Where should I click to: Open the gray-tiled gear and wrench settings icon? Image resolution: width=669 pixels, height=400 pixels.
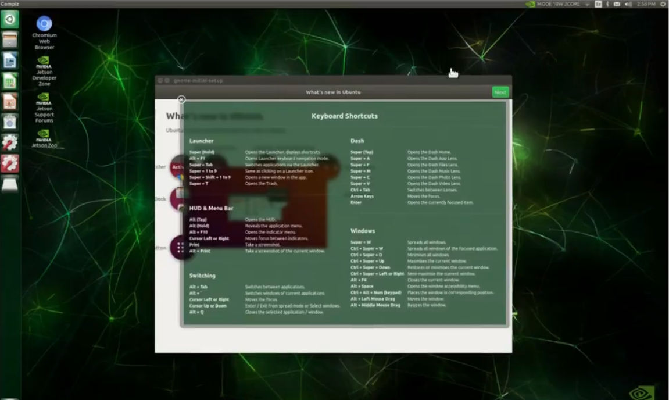coord(9,142)
